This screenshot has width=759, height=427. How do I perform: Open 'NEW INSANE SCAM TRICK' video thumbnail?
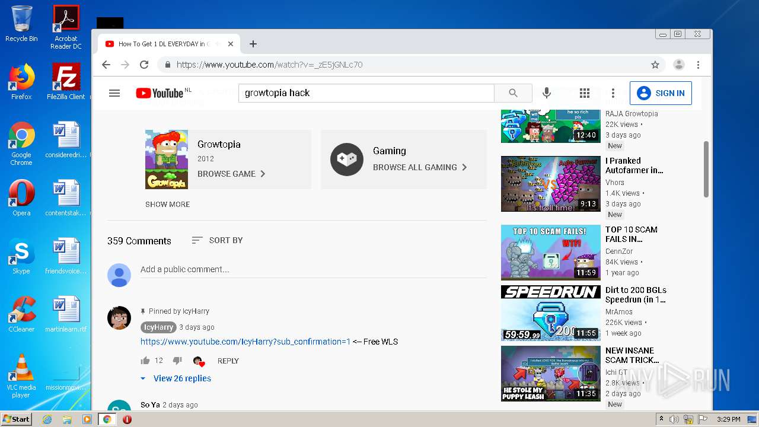point(550,374)
